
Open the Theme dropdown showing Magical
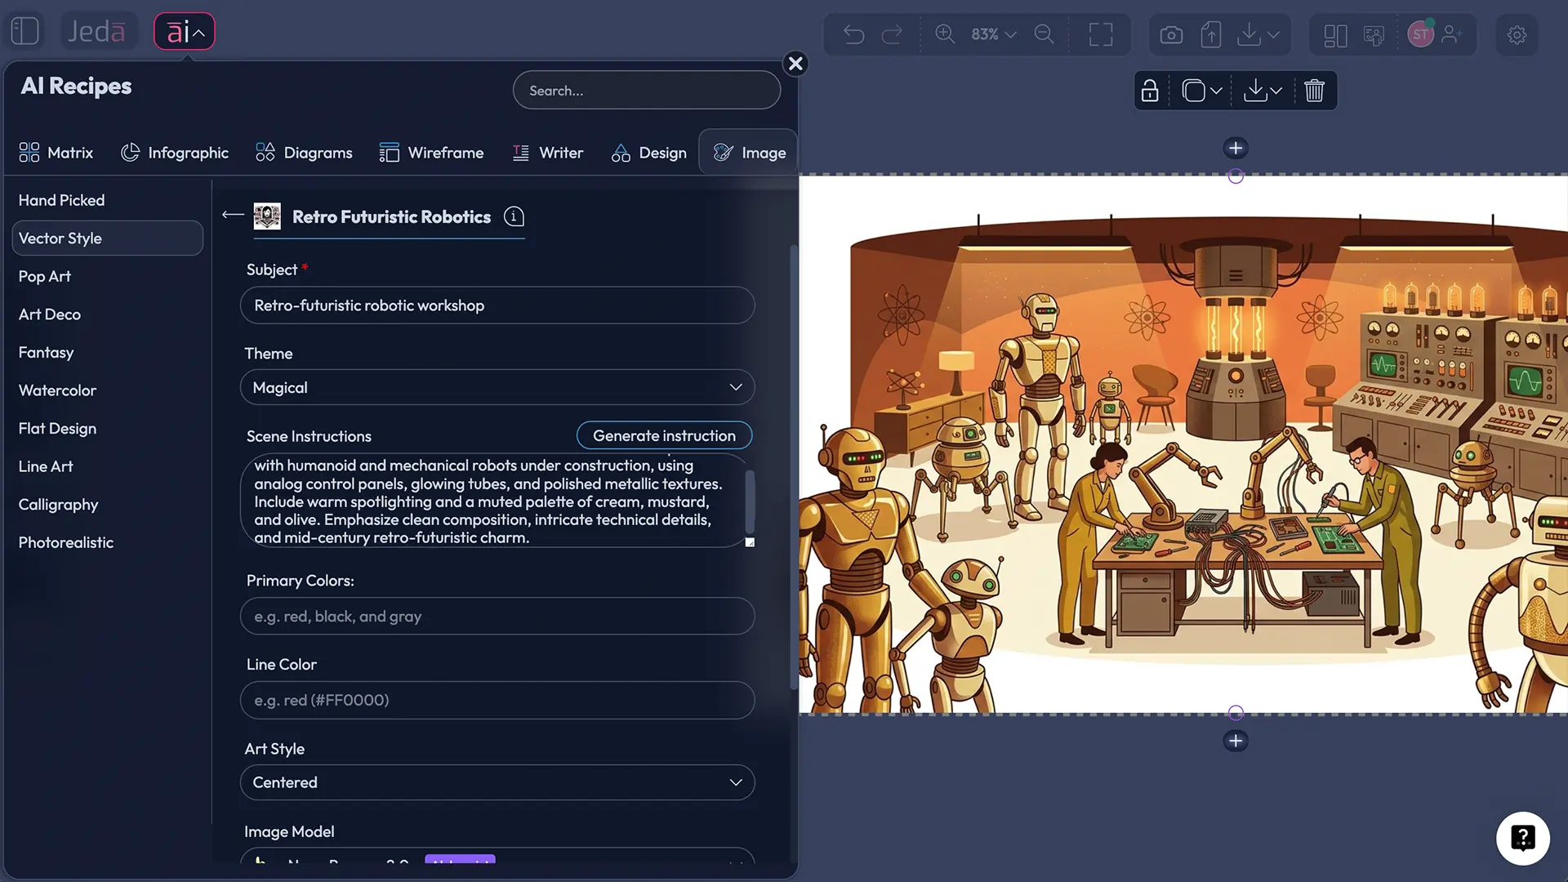point(497,387)
